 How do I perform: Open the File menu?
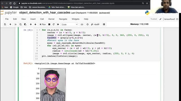(x=7, y=19)
